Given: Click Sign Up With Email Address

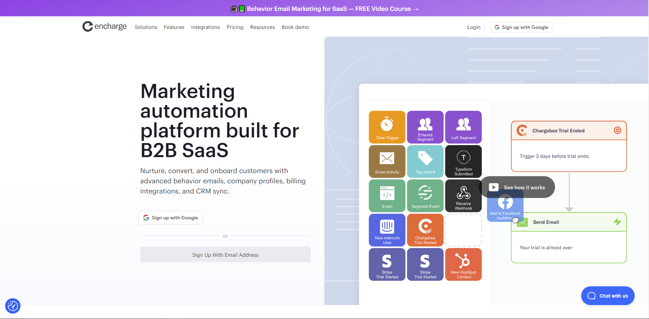Looking at the screenshot, I should (x=226, y=254).
